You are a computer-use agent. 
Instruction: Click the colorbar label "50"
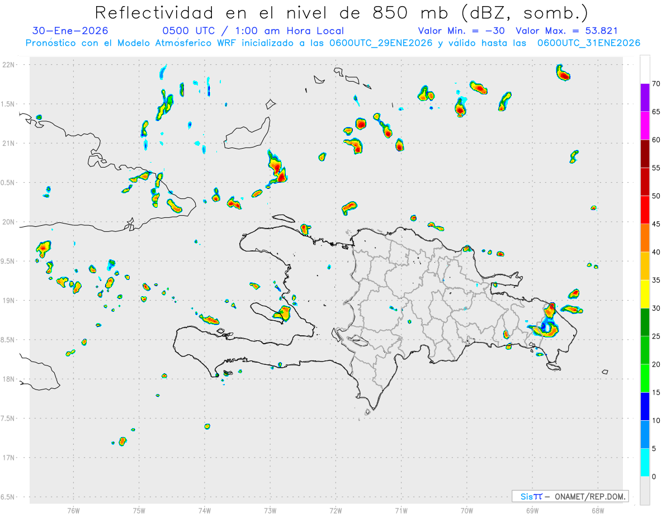tap(656, 196)
